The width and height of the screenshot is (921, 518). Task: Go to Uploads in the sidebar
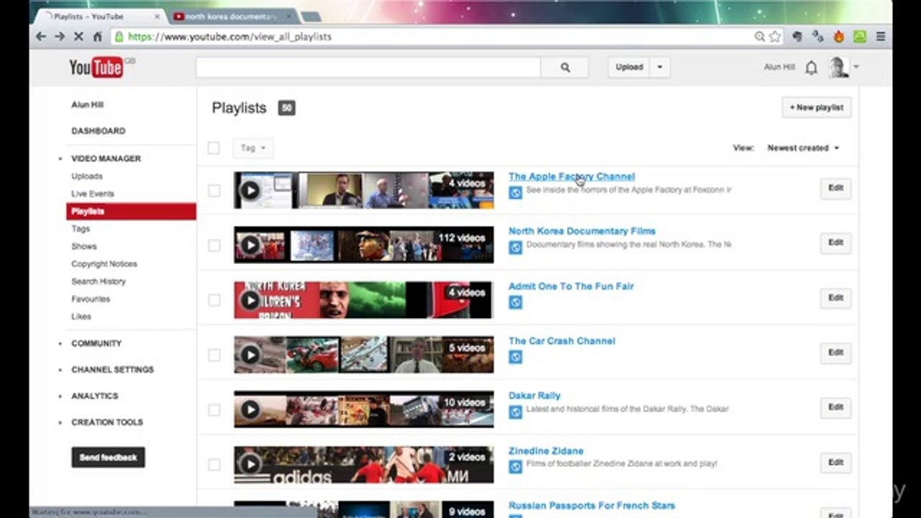tap(87, 176)
